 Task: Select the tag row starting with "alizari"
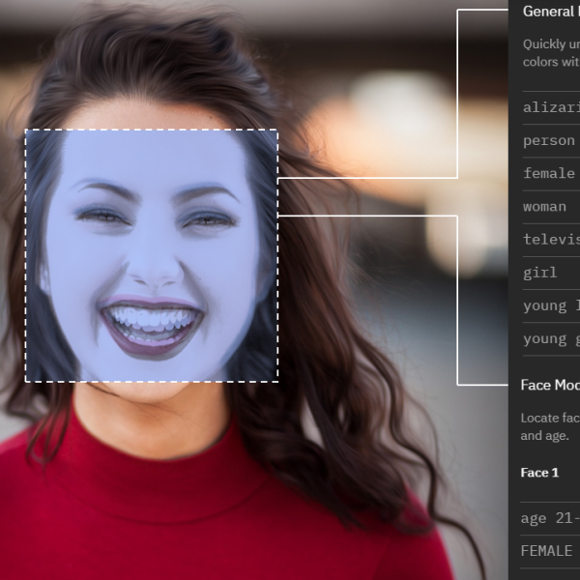coord(551,107)
